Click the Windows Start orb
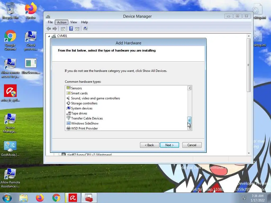Screen dimensions: 271x203 click(7, 198)
